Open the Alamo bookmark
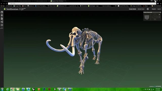Image resolution: width=162 pixels, height=91 pixels. pos(146,6)
